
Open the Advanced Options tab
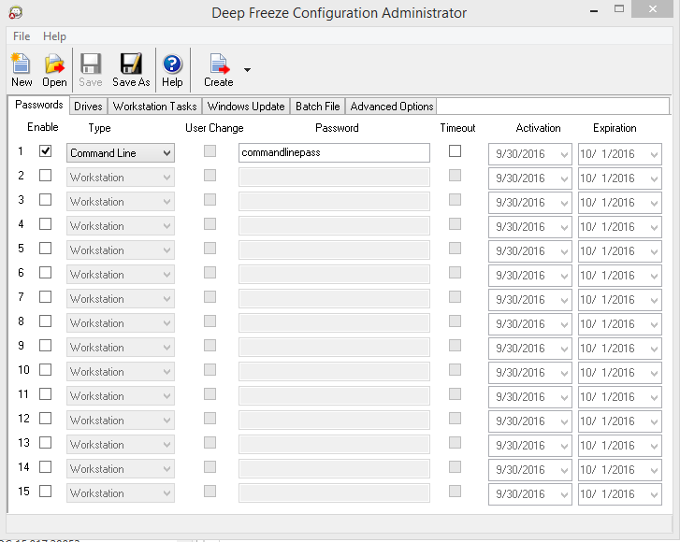point(392,107)
